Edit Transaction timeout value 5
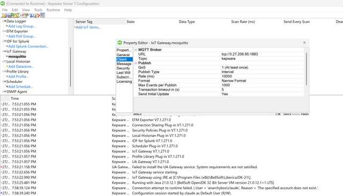343x196 pixels. [x=262, y=89]
